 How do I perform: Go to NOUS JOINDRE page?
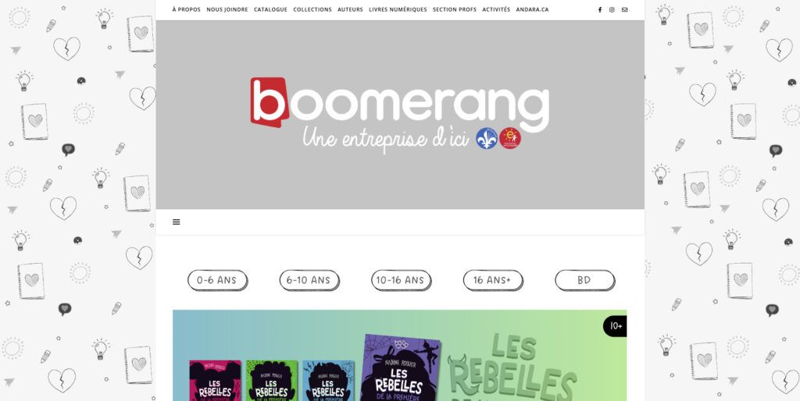227,9
